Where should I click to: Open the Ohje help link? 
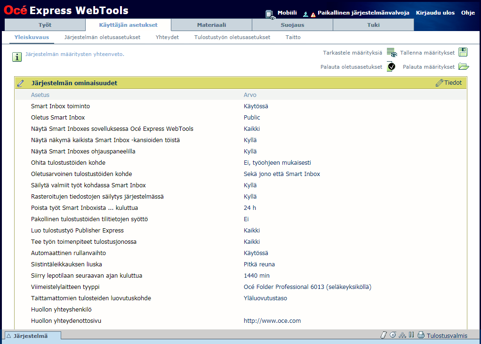pyautogui.click(x=468, y=13)
